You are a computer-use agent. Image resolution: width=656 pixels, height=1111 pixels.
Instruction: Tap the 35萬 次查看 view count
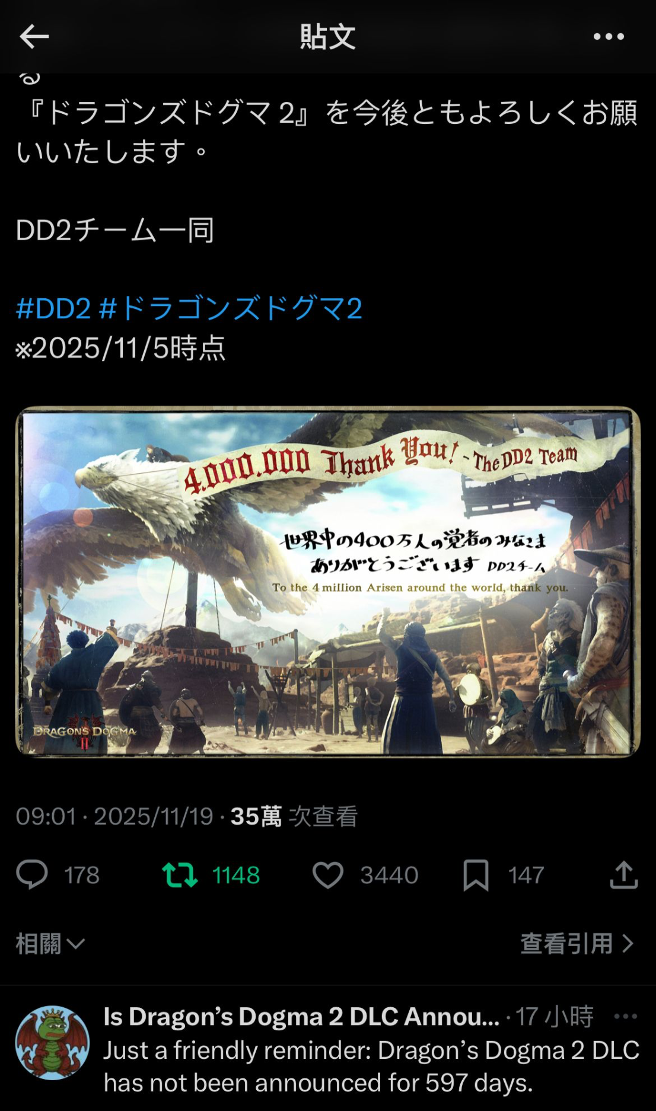click(x=294, y=816)
